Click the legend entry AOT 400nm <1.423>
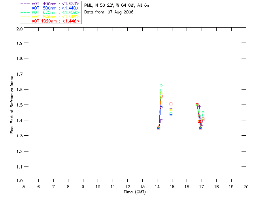This screenshot has width=253, height=202. [x=50, y=4]
